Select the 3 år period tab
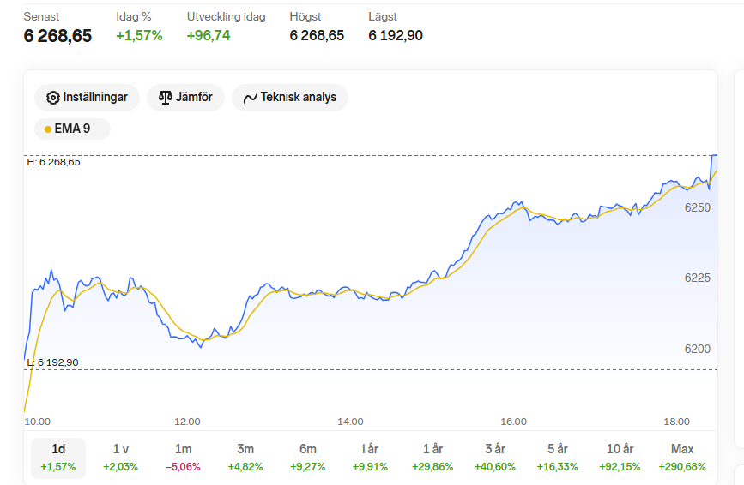The height and width of the screenshot is (485, 744). pos(495,458)
